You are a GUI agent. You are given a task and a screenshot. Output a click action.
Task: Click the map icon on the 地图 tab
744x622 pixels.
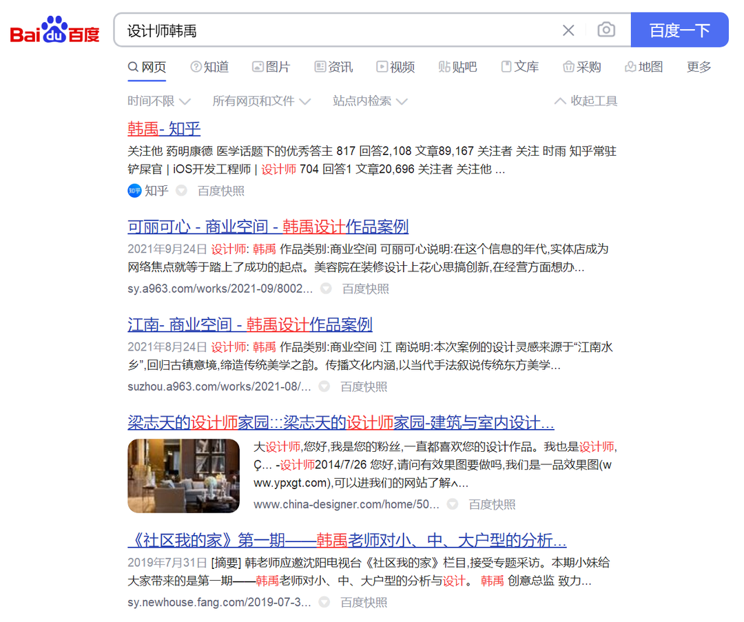[x=629, y=67]
